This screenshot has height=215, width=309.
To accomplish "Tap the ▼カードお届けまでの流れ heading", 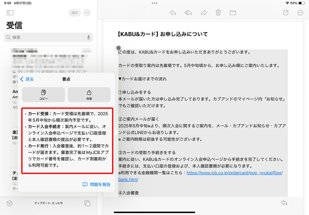I will 142,79.
